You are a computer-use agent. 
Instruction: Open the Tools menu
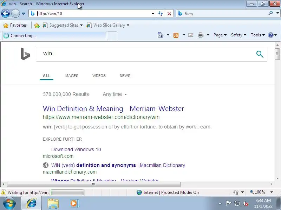pyautogui.click(x=258, y=35)
